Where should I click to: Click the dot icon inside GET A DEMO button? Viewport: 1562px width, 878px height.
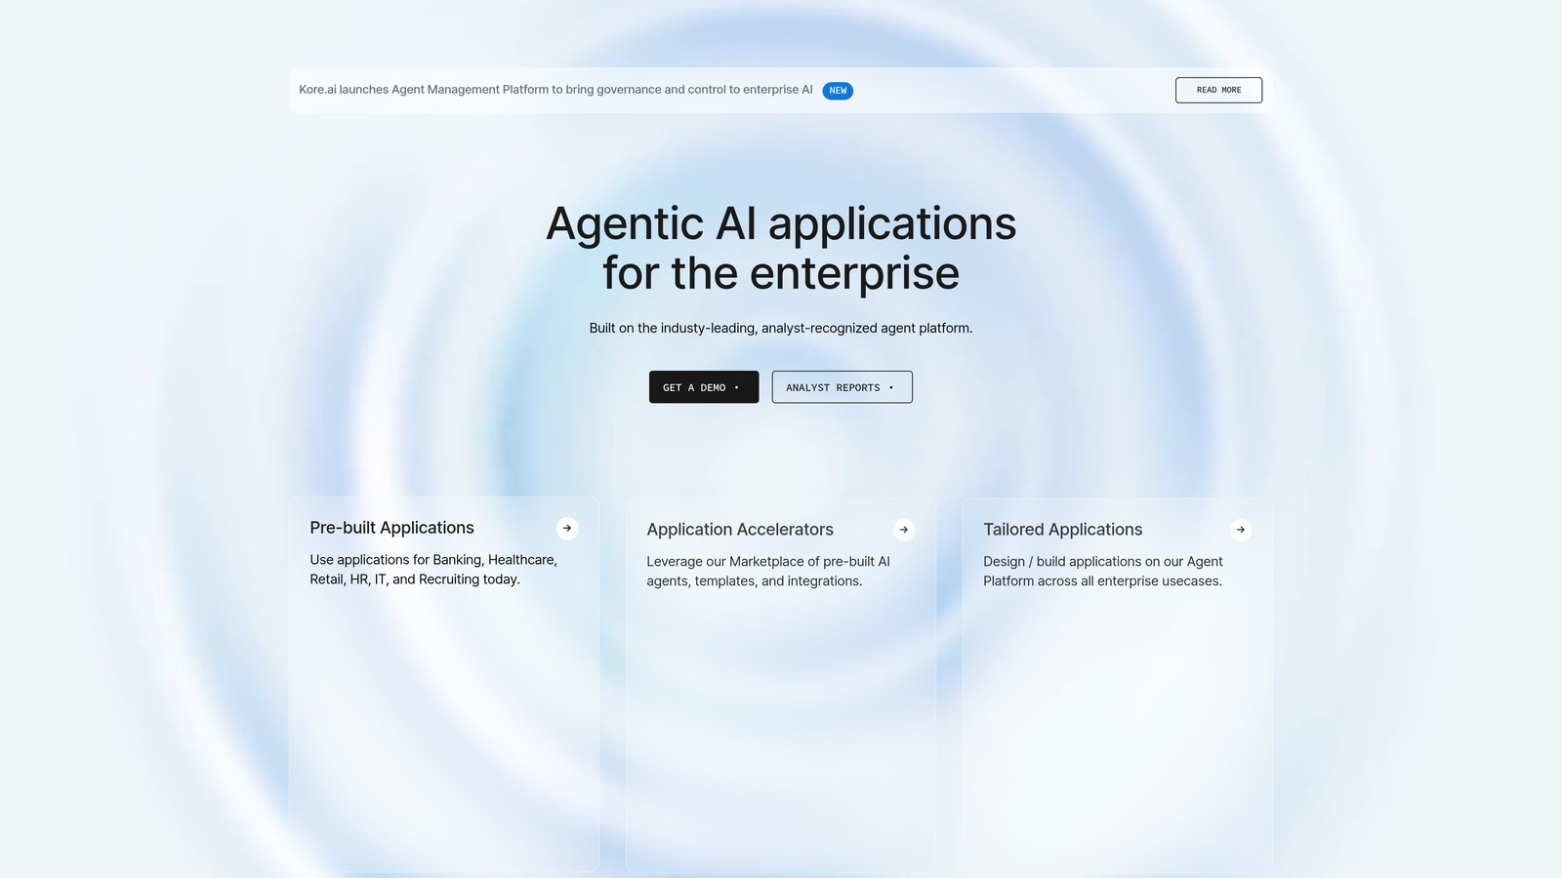click(x=735, y=387)
